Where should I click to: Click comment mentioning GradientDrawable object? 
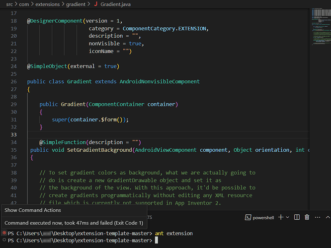(x=130, y=181)
